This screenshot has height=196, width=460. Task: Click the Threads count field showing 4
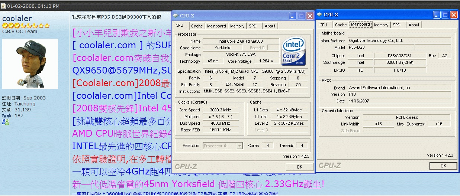(302, 146)
